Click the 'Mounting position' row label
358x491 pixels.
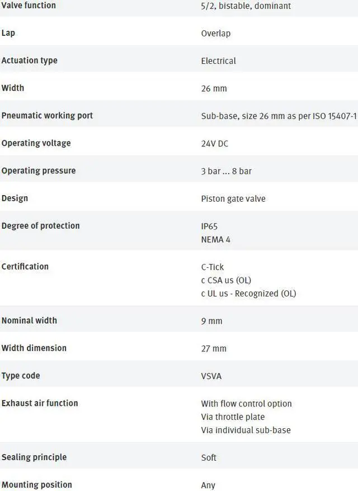click(x=36, y=485)
